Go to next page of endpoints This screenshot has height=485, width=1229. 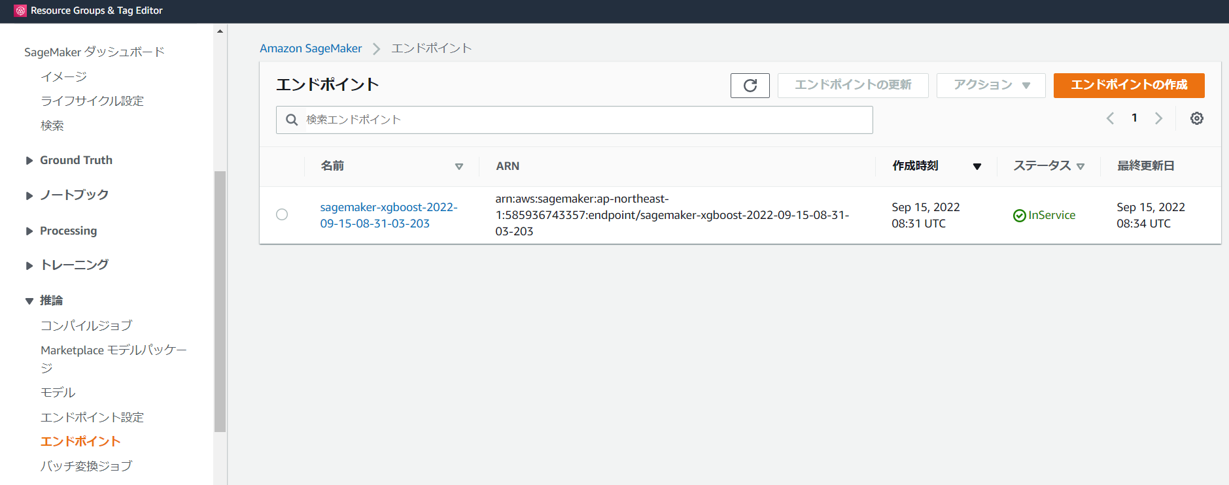1158,118
